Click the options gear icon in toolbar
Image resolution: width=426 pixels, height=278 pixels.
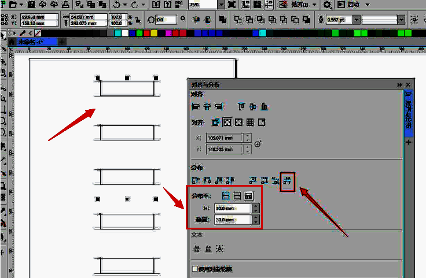(327, 5)
